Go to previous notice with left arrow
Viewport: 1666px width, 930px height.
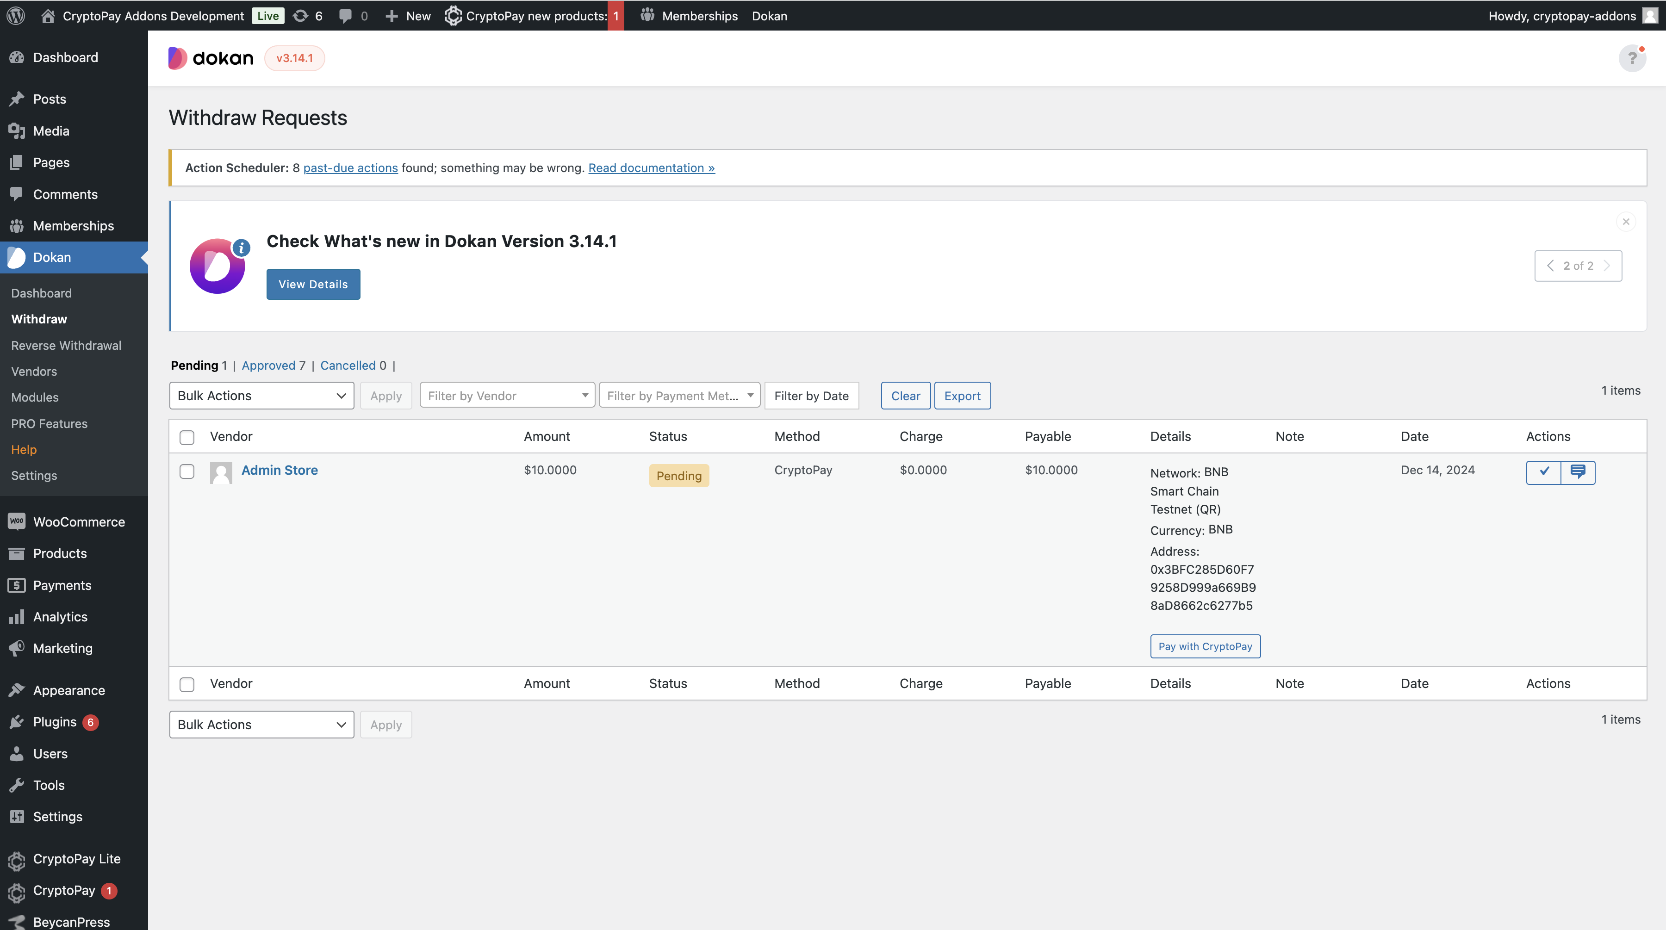point(1550,266)
